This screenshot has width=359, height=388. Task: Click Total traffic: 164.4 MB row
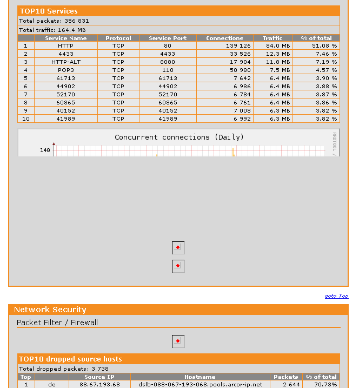pyautogui.click(x=179, y=30)
